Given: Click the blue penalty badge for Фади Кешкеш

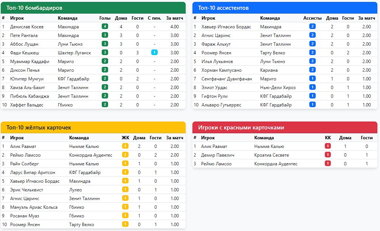Looking at the screenshot, I should coord(154,53).
